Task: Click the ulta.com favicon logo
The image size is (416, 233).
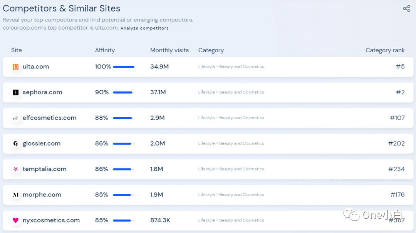Action: (x=15, y=66)
